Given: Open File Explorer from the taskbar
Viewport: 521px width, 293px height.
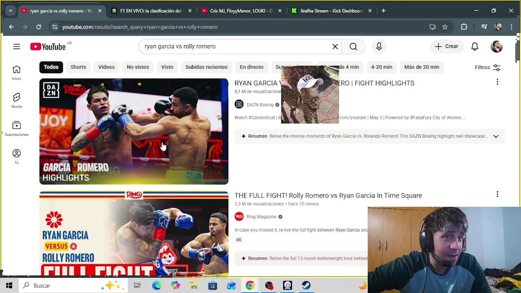Looking at the screenshot, I should pos(194,285).
